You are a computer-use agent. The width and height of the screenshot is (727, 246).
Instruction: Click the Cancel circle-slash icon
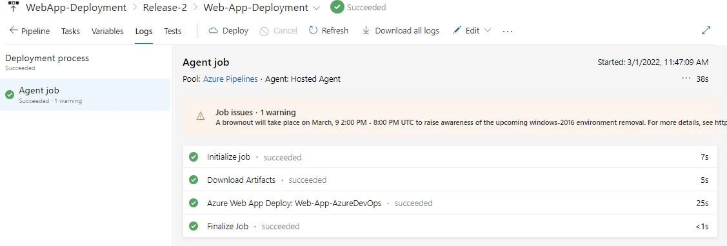(x=264, y=31)
